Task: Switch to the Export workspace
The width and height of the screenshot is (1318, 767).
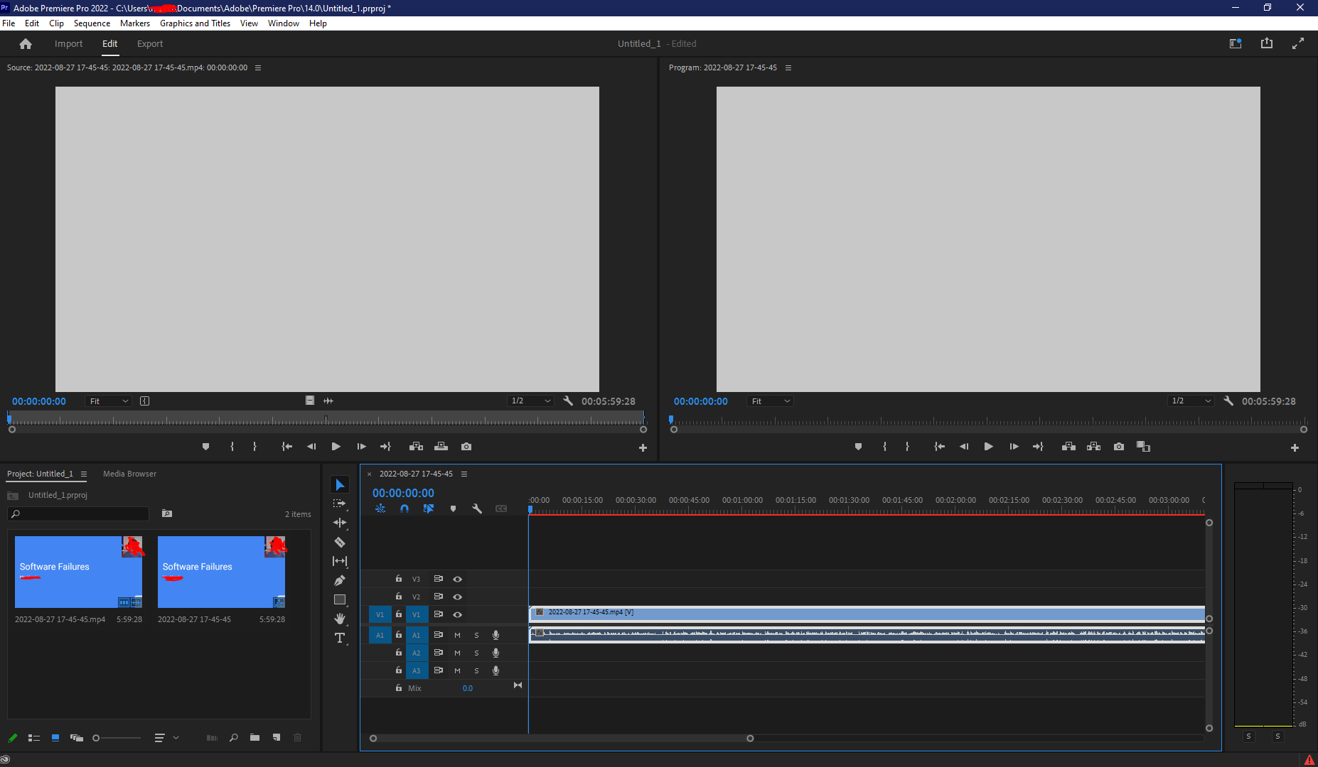Action: 150,44
